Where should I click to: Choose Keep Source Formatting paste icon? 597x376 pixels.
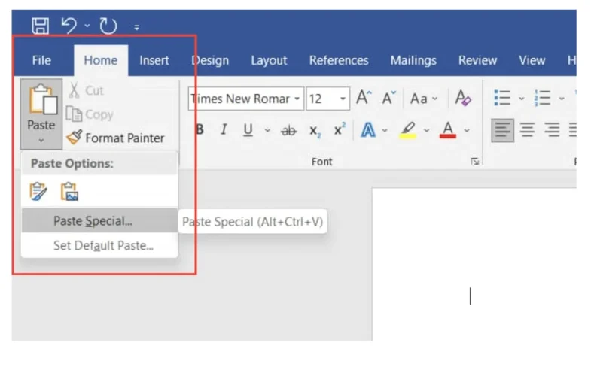(x=38, y=192)
